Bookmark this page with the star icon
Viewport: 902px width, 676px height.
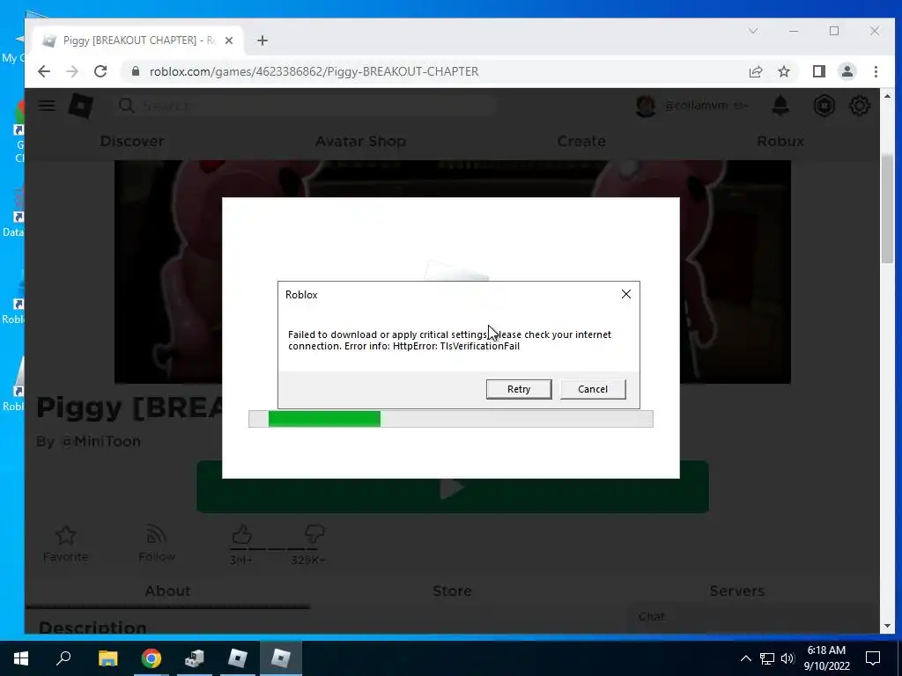coord(783,71)
